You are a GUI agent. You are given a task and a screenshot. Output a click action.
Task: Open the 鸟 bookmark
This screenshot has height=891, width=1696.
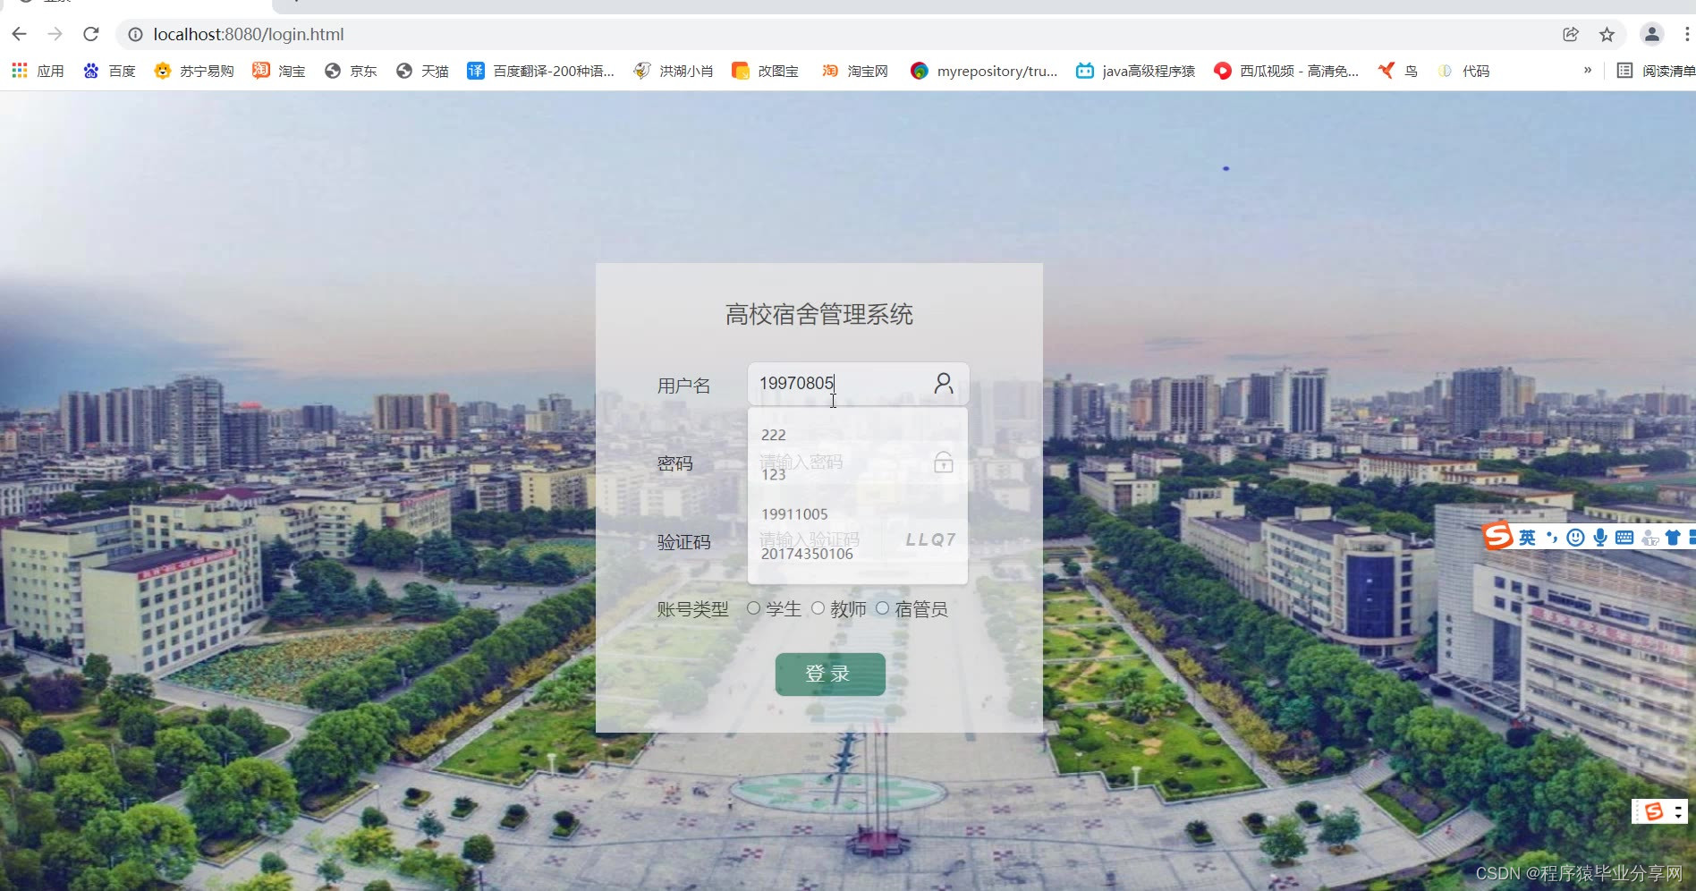tap(1397, 71)
